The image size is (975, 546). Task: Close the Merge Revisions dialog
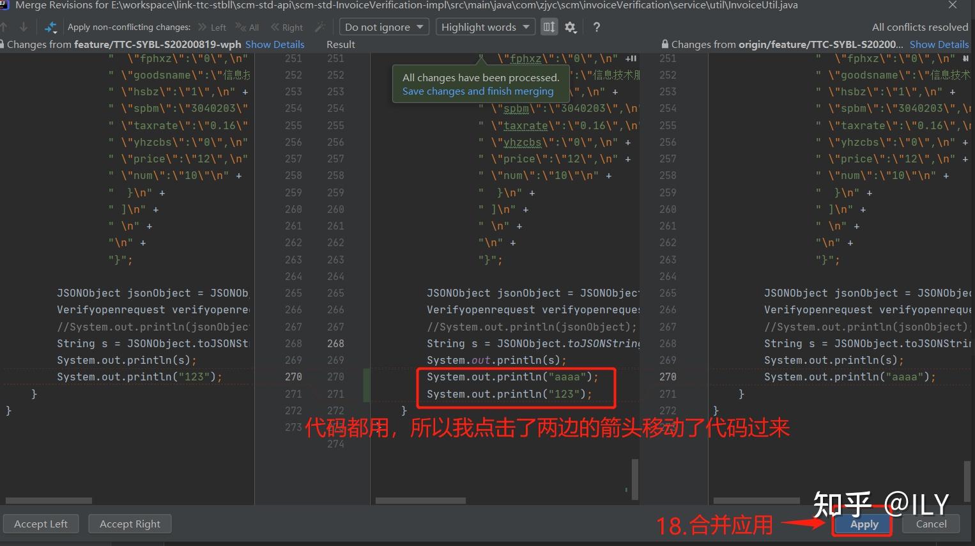click(953, 5)
